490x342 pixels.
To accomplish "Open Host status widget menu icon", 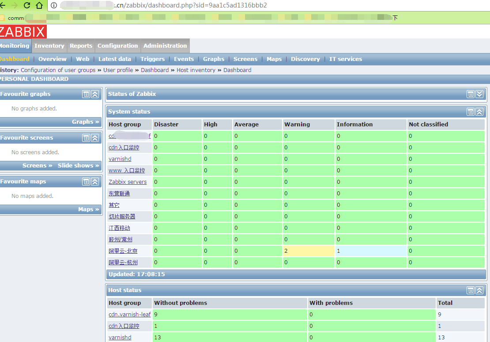I will [470, 290].
